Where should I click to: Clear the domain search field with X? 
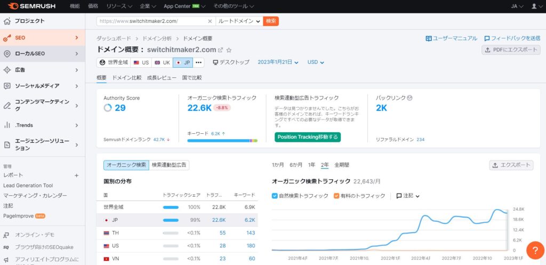click(210, 21)
